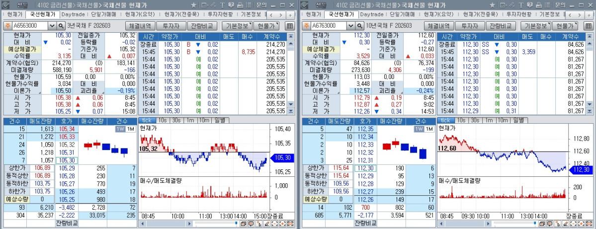Click the grid layout icon in right 10년국채 window

[588, 26]
